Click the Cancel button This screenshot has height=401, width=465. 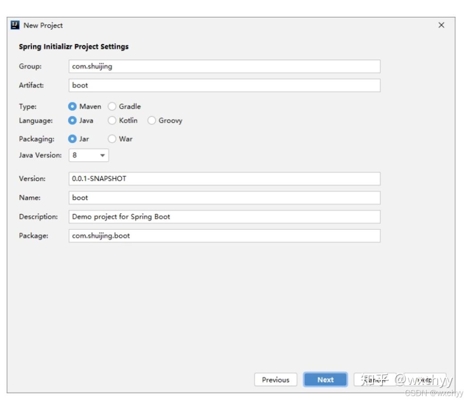tap(375, 380)
